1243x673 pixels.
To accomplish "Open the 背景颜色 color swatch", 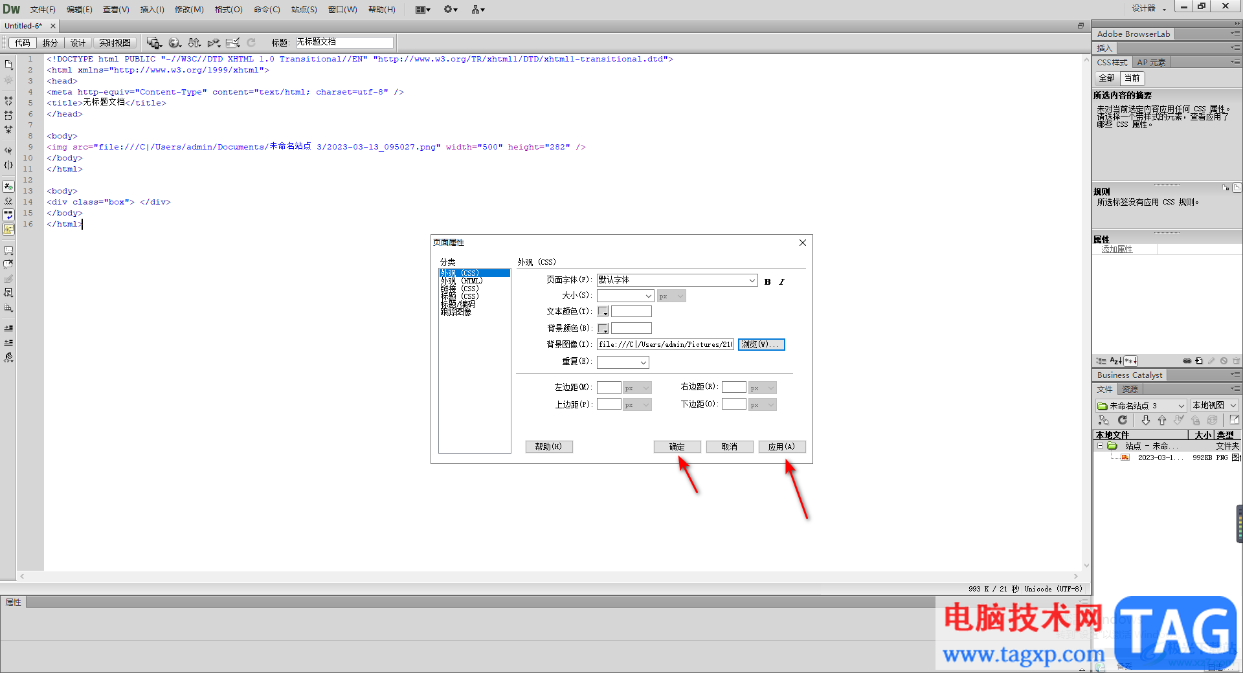I will click(x=603, y=328).
